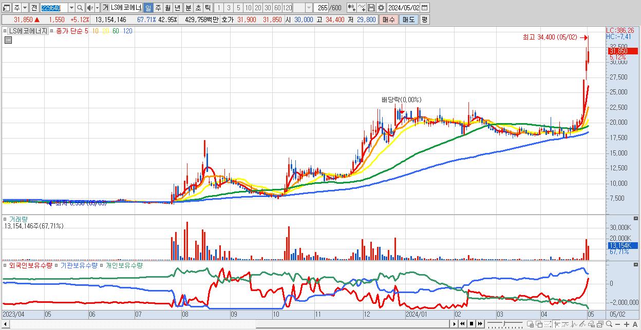The width and height of the screenshot is (641, 330).
Task: Choose interval button 30
Action: tap(268, 8)
